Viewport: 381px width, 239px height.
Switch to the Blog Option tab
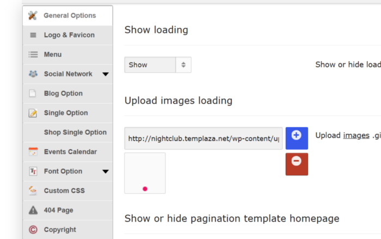click(x=67, y=93)
